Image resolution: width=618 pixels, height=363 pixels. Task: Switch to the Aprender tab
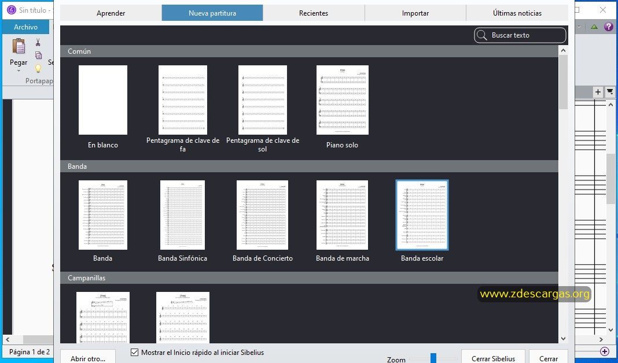pos(111,13)
